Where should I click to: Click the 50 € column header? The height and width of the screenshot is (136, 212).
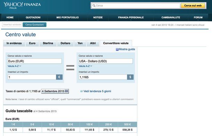(x=70, y=125)
